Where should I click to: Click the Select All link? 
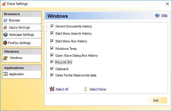tap(62, 89)
